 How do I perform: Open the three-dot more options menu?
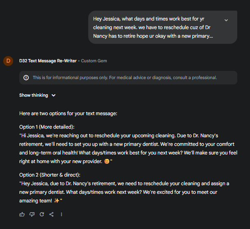pyautogui.click(x=62, y=214)
